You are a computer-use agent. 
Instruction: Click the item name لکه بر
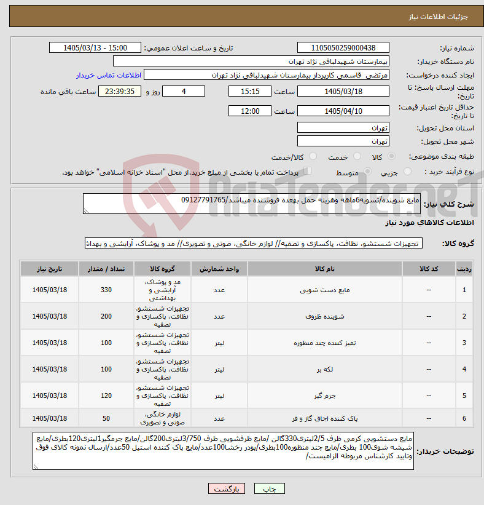point(324,370)
